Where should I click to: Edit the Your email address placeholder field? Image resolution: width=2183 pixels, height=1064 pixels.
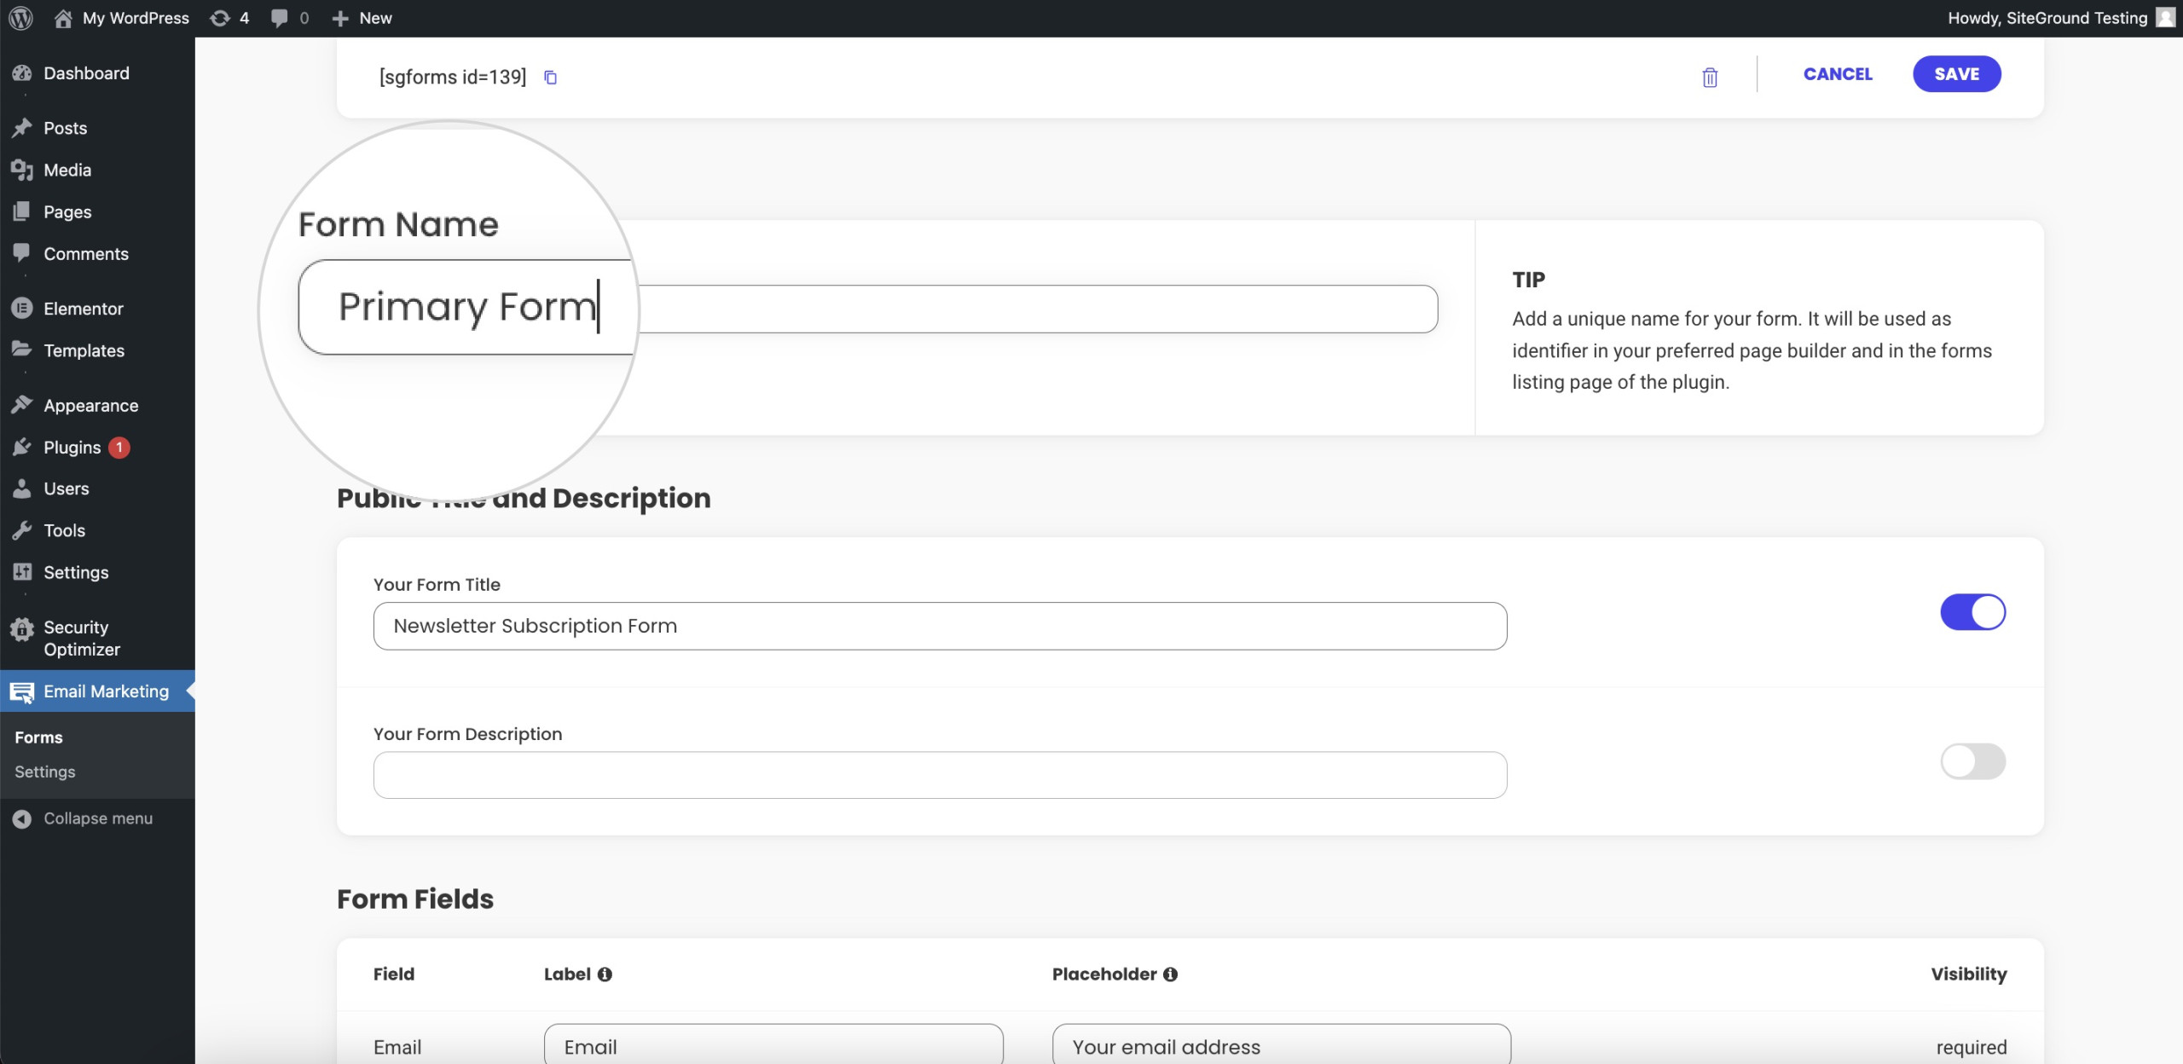1282,1044
